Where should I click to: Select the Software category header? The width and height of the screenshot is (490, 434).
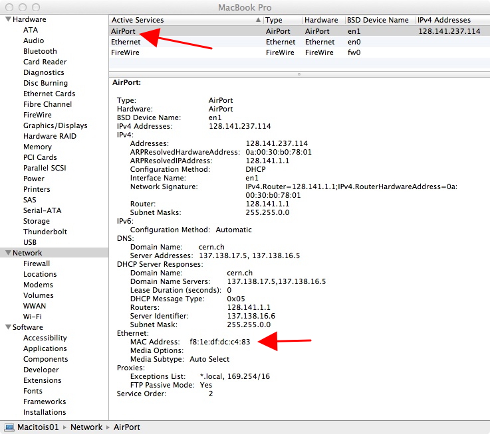(27, 327)
